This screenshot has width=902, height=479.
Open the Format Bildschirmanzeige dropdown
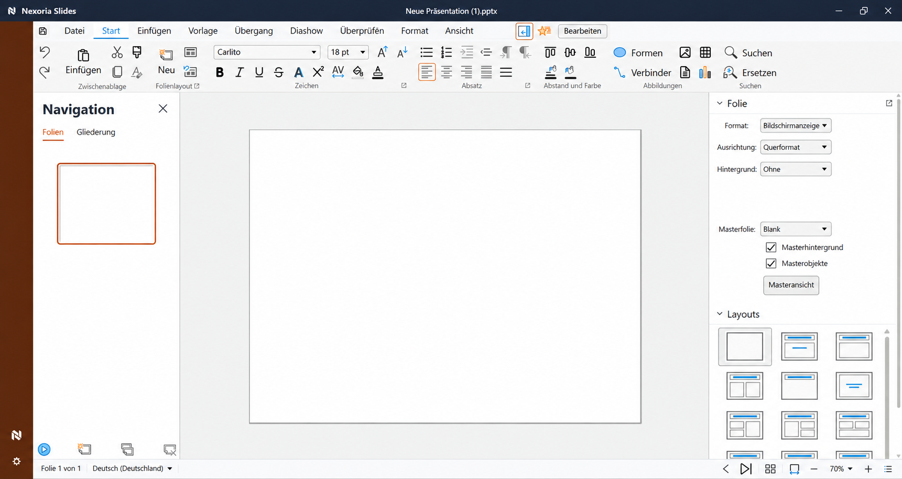796,126
